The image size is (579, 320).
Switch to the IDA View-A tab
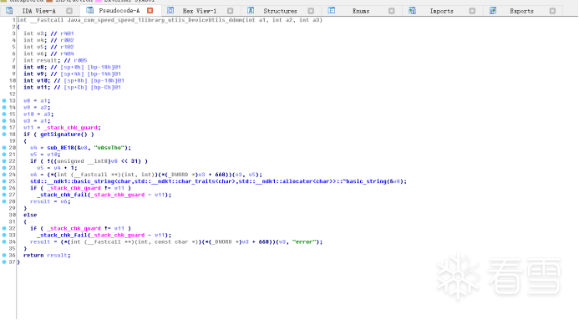click(38, 11)
